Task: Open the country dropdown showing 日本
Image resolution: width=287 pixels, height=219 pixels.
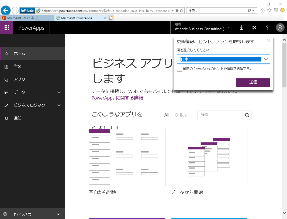Action: point(223,59)
